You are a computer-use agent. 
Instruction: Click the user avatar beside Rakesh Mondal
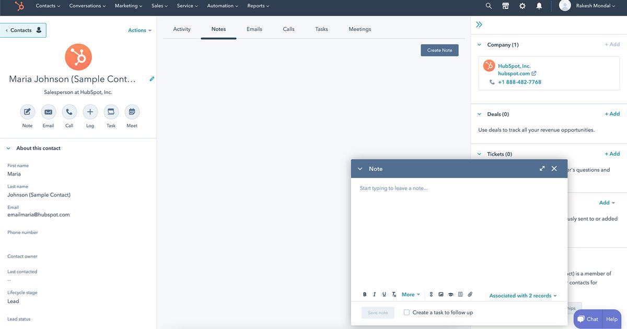565,6
